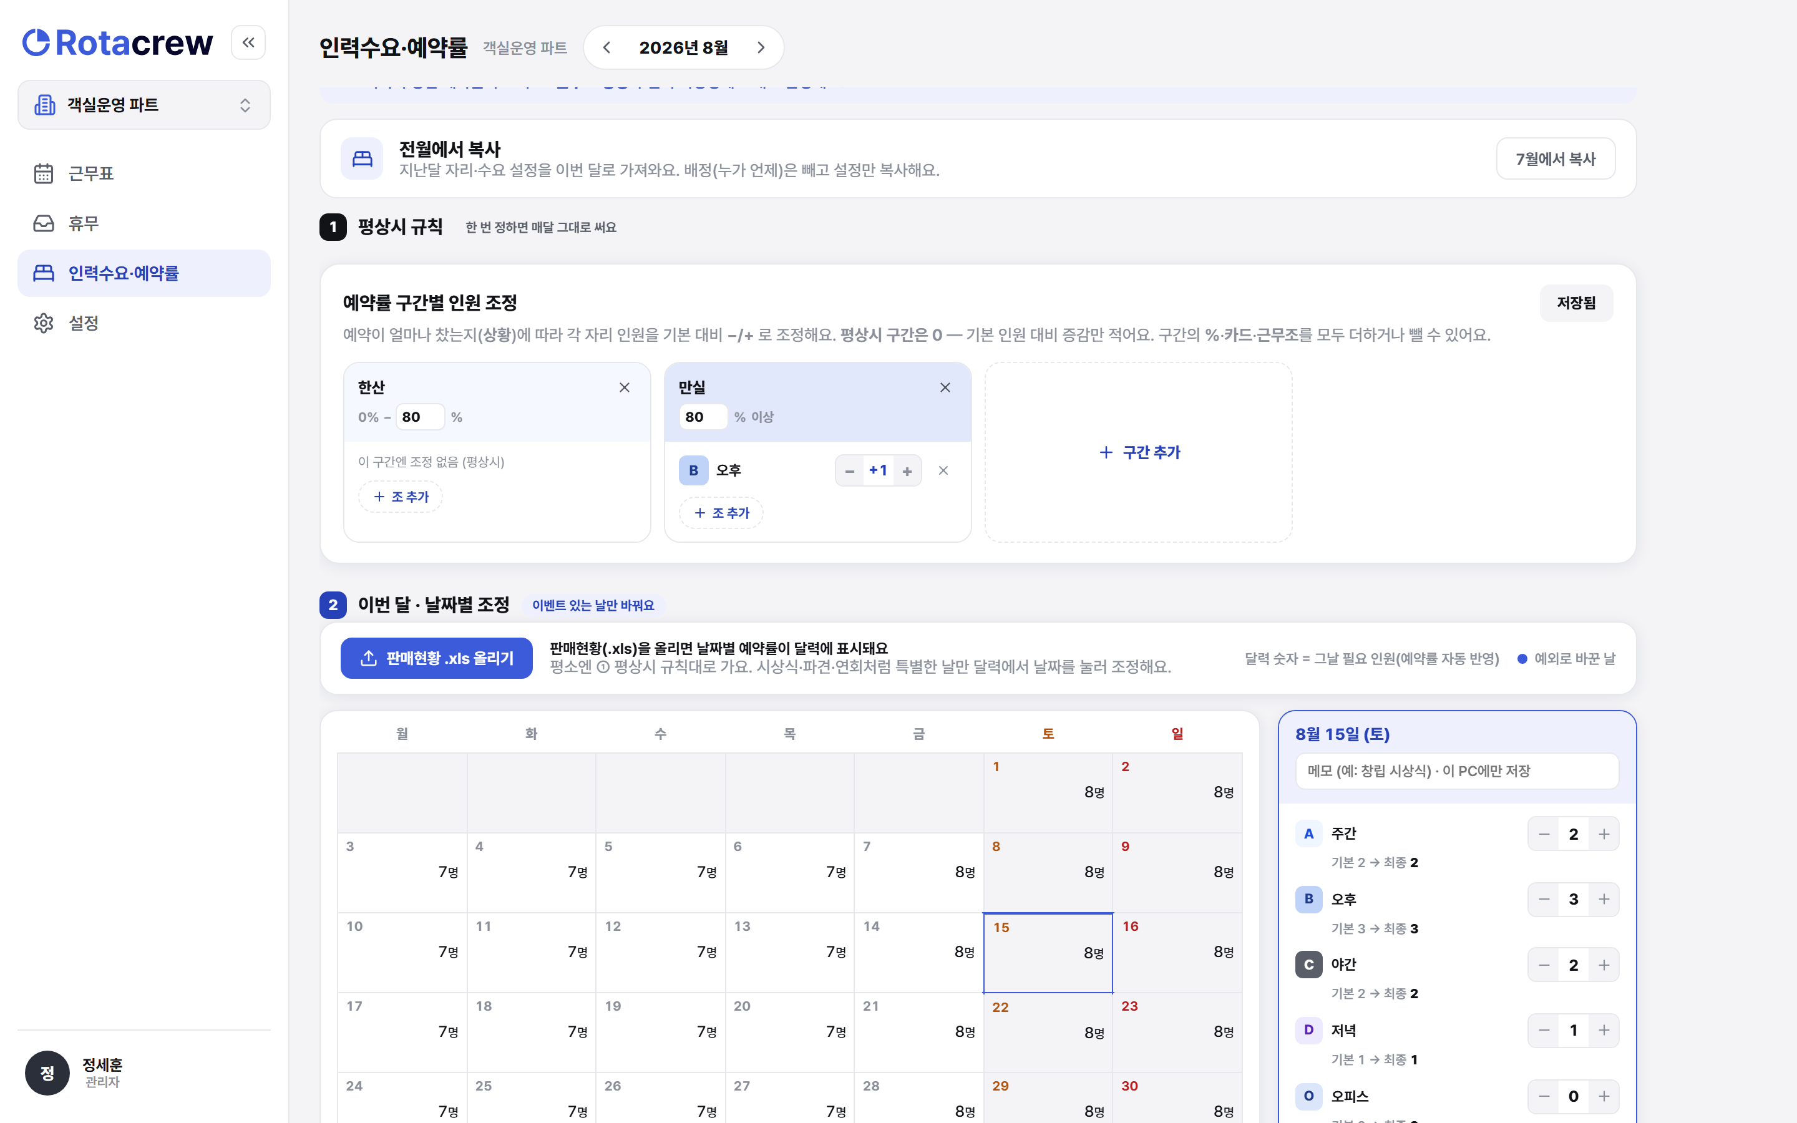Click the B badge in 만실 card
Image resolution: width=1797 pixels, height=1123 pixels.
click(x=694, y=470)
